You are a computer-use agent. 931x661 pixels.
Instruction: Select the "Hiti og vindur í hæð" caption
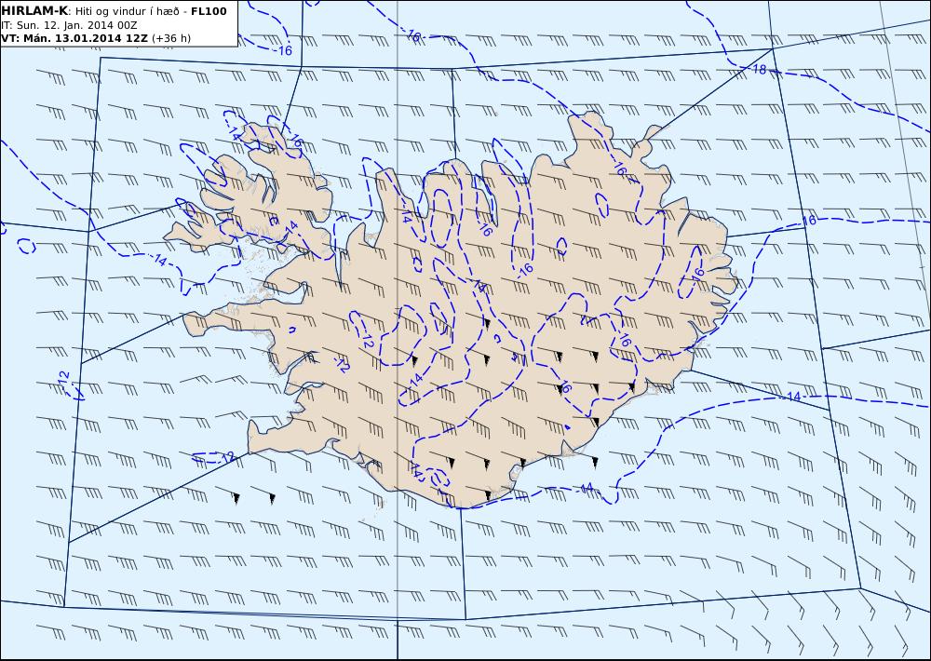pos(127,11)
